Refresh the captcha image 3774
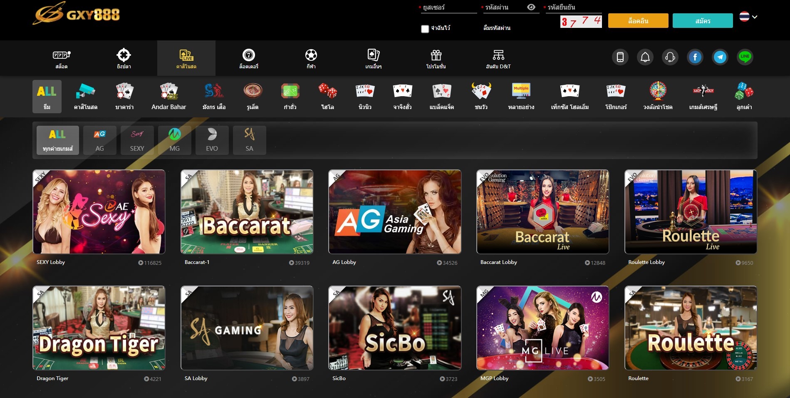790x398 pixels. coord(581,21)
